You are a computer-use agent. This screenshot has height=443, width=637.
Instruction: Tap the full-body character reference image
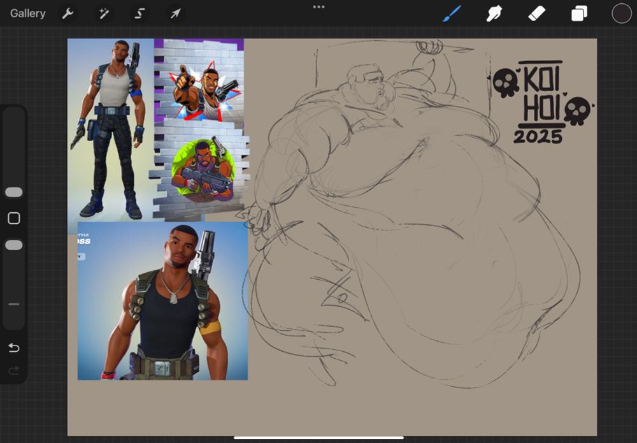point(110,130)
